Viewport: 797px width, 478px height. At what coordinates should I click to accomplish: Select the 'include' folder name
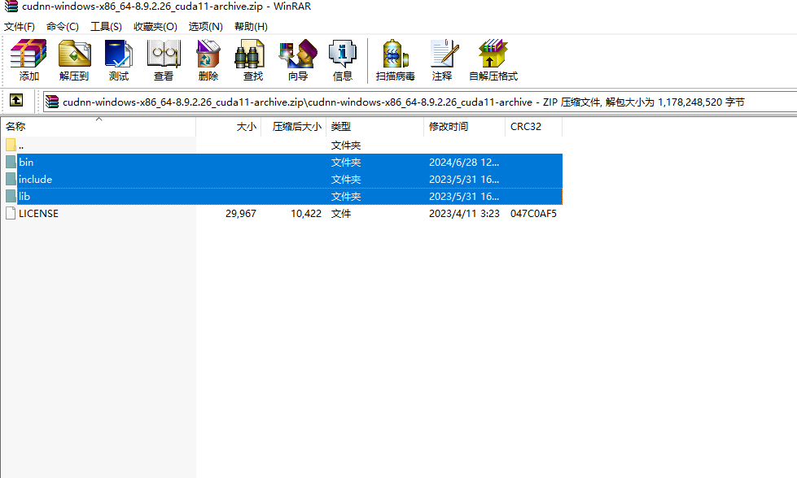[35, 179]
